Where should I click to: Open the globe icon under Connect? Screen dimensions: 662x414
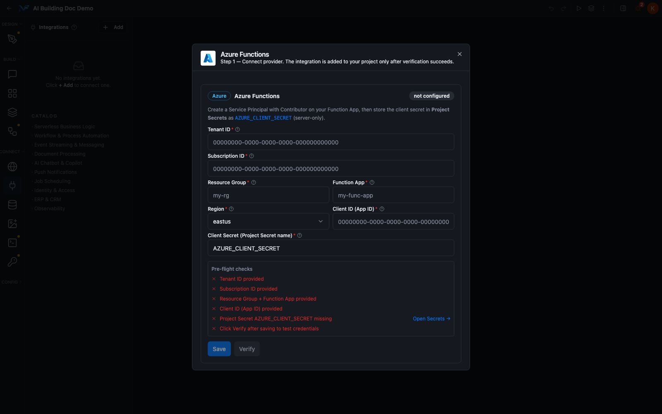[x=12, y=166]
